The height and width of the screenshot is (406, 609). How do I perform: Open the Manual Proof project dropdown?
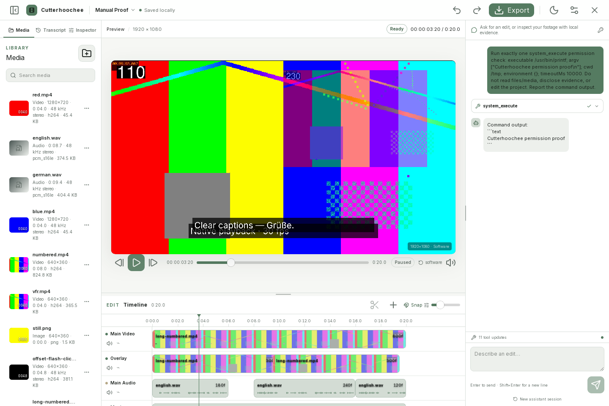(x=115, y=10)
